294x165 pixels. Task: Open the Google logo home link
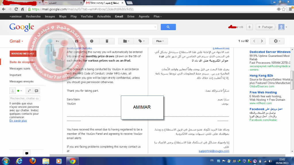pos(22,27)
